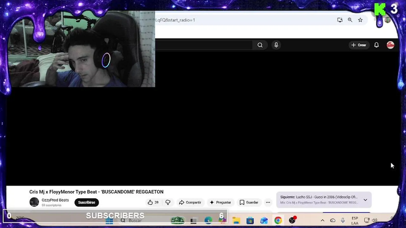Open Microsoft Store in the taskbar
The image size is (406, 228).
click(x=250, y=220)
